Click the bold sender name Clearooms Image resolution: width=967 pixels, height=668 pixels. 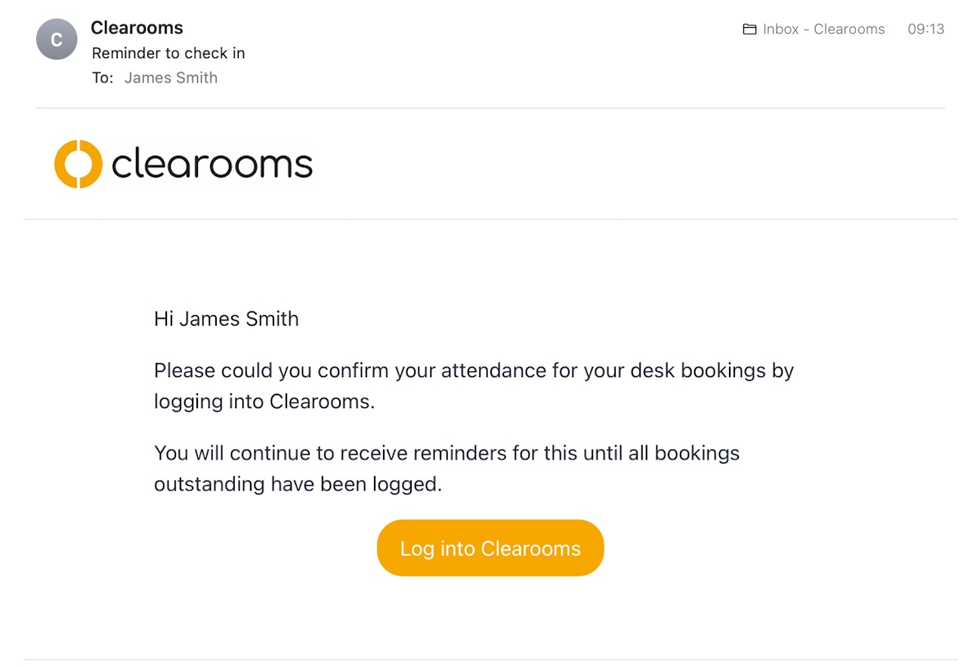(x=137, y=28)
